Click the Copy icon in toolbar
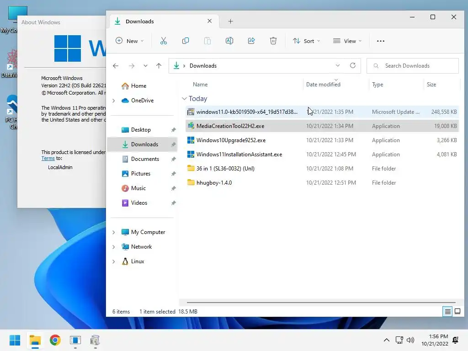468x351 pixels. pyautogui.click(x=186, y=41)
